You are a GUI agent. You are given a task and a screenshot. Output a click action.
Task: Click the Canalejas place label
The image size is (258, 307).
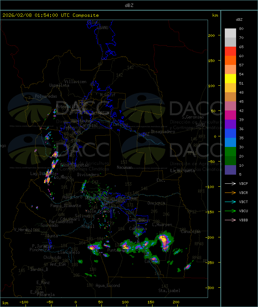pyautogui.click(x=191, y=232)
